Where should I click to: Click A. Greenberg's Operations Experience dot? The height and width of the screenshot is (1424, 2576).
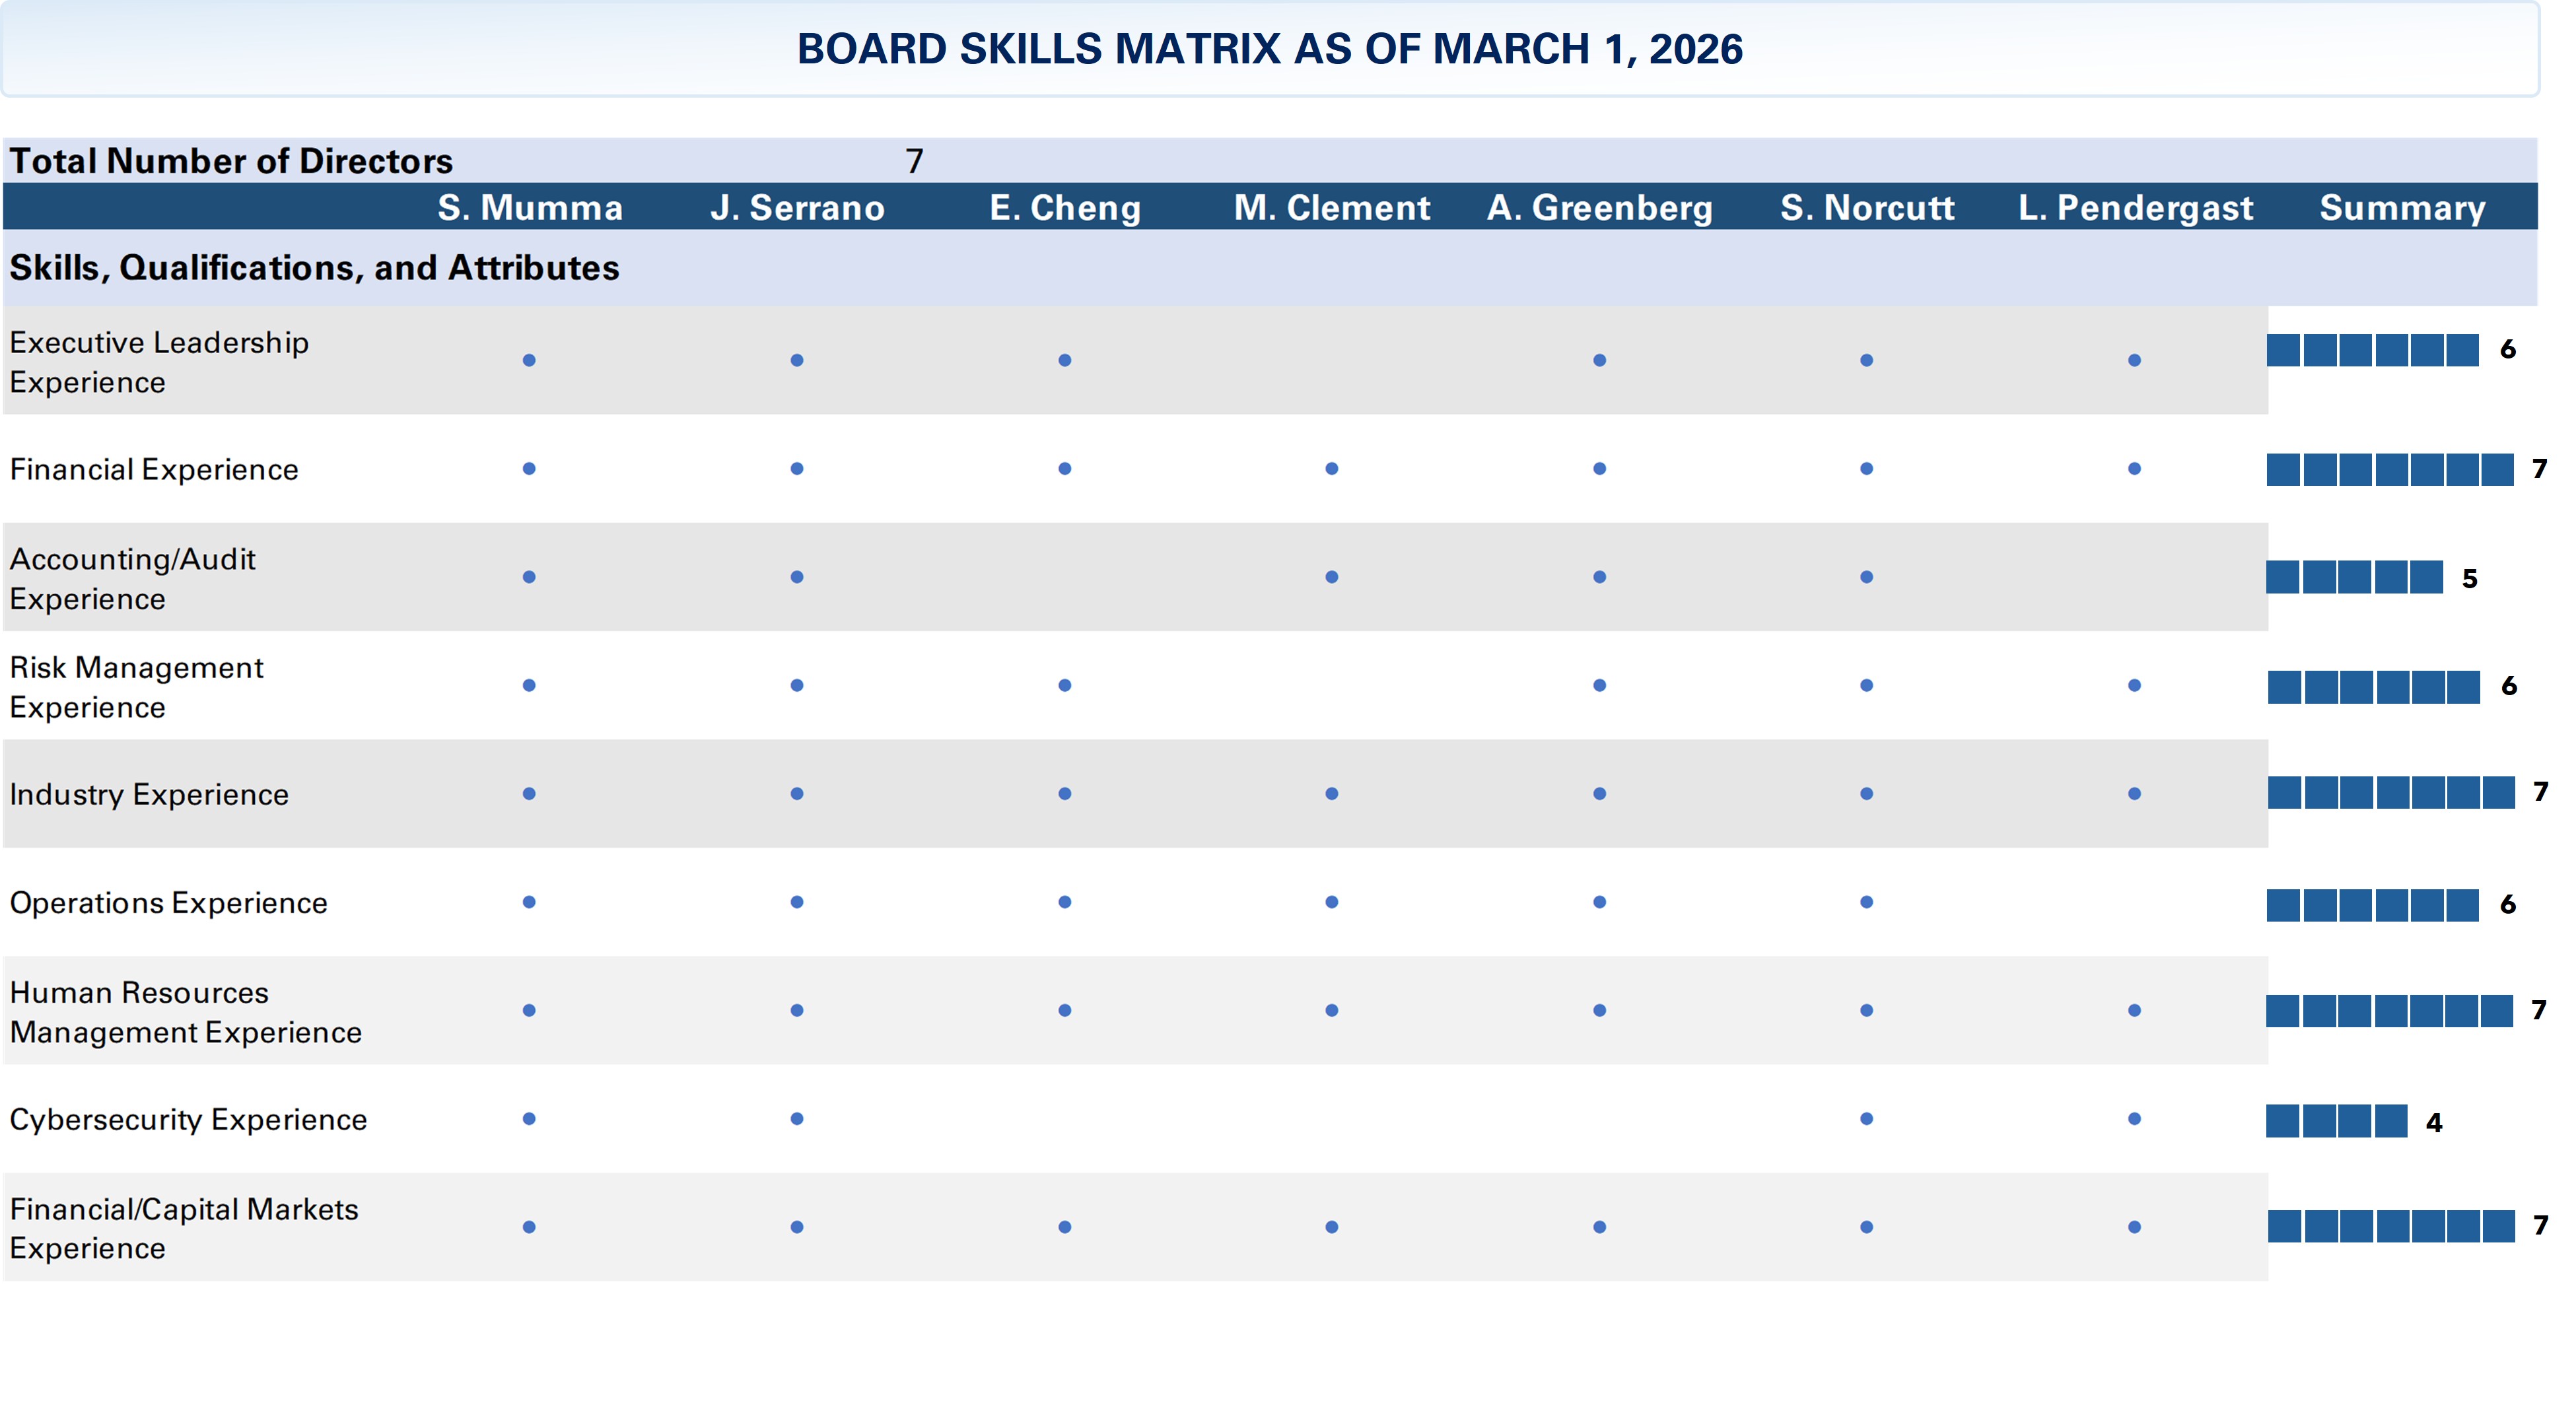point(1600,902)
